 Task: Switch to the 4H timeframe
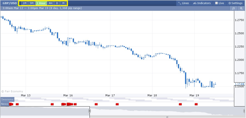[50, 3]
